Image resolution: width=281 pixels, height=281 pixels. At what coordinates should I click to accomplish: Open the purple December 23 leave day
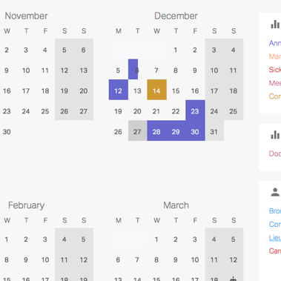[195, 110]
